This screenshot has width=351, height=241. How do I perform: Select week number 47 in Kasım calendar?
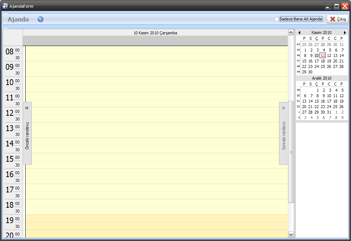tap(298, 61)
